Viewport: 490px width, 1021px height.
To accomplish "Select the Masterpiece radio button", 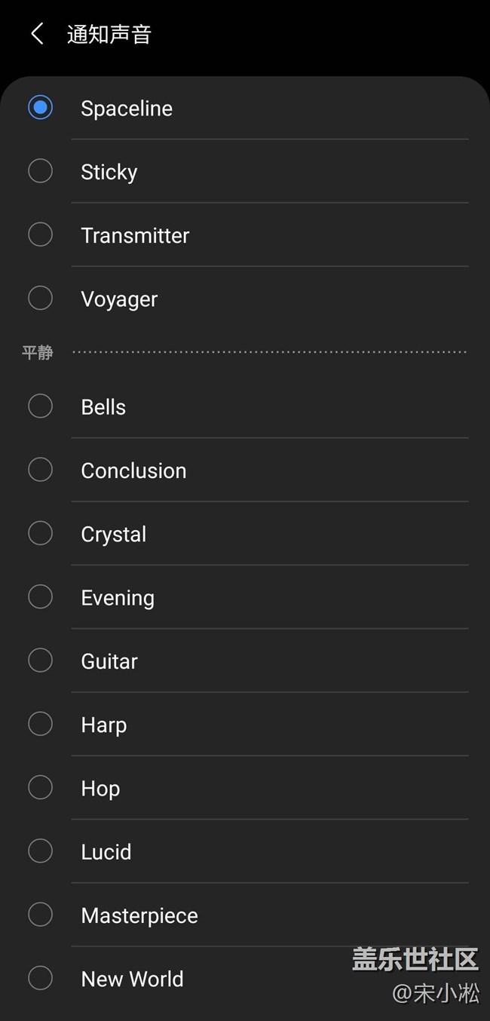I will (40, 915).
